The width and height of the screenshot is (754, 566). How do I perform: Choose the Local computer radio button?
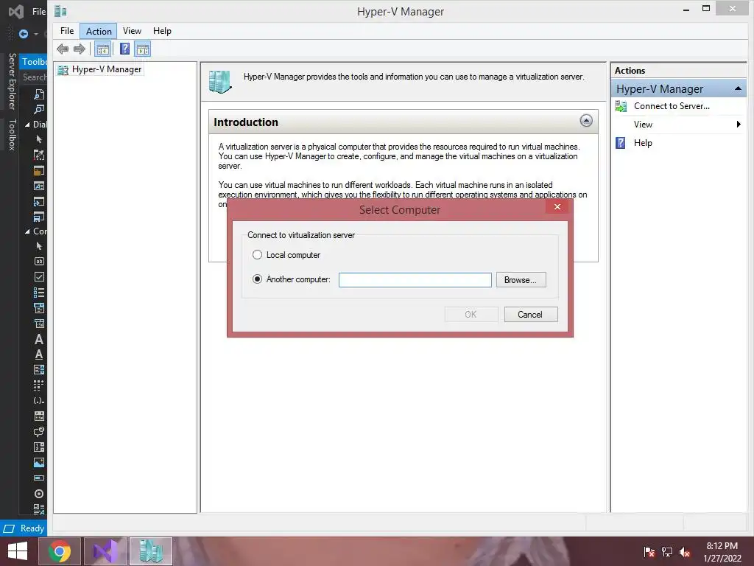coord(257,254)
